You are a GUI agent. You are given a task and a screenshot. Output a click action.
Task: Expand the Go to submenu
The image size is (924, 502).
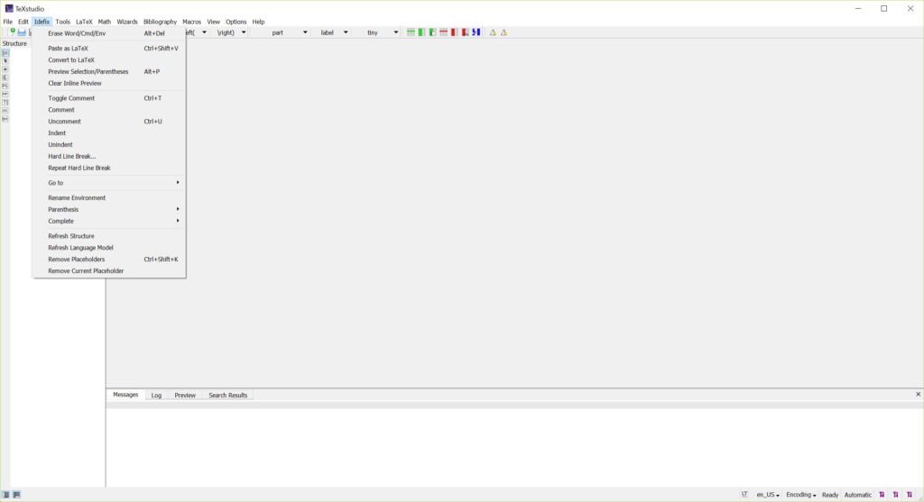coord(109,182)
